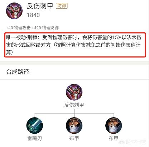Screen dimensions: 149x147
Task: Click the +420 物理防御 stat
Action: pyautogui.click(x=45, y=28)
